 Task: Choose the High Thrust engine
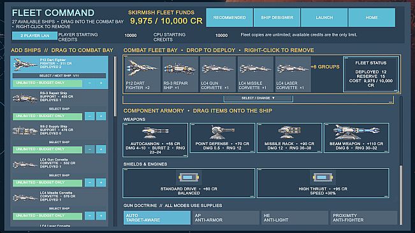click(x=323, y=183)
